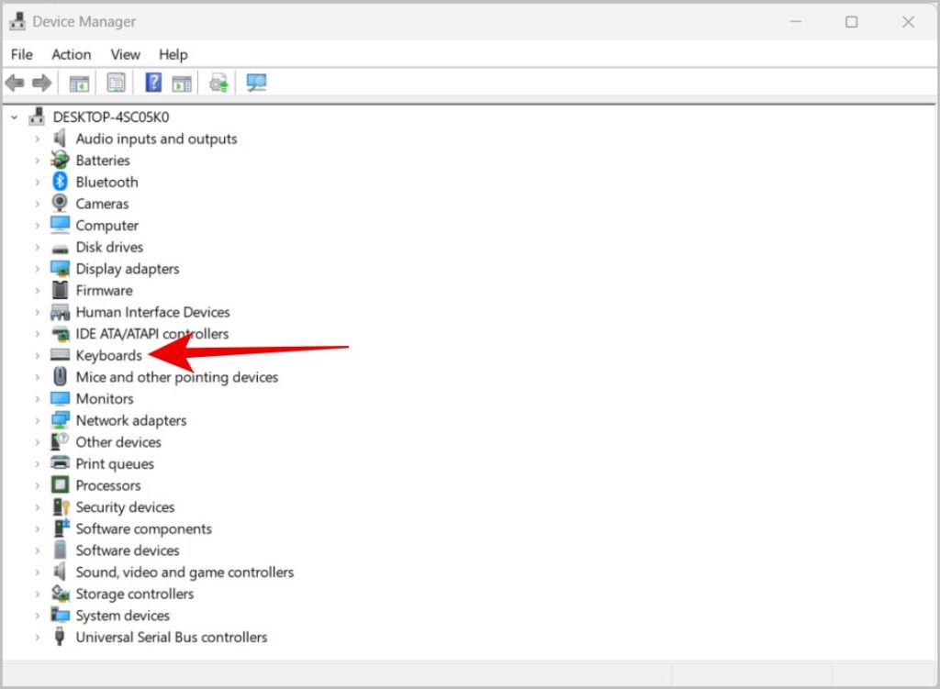Click Scan for hardware changes monitor icon

(257, 83)
